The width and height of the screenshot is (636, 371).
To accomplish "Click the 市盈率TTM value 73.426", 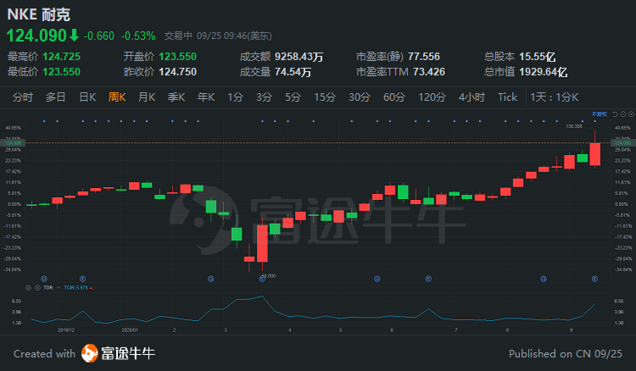I will [x=429, y=72].
